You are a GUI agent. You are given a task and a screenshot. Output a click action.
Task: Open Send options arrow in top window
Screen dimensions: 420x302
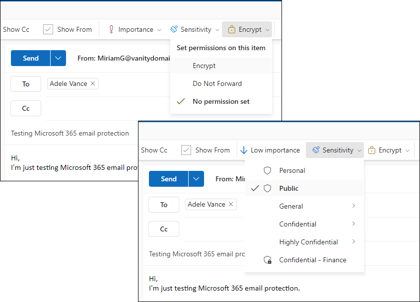click(58, 58)
